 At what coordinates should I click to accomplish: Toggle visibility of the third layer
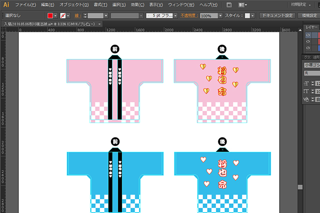click(x=308, y=48)
